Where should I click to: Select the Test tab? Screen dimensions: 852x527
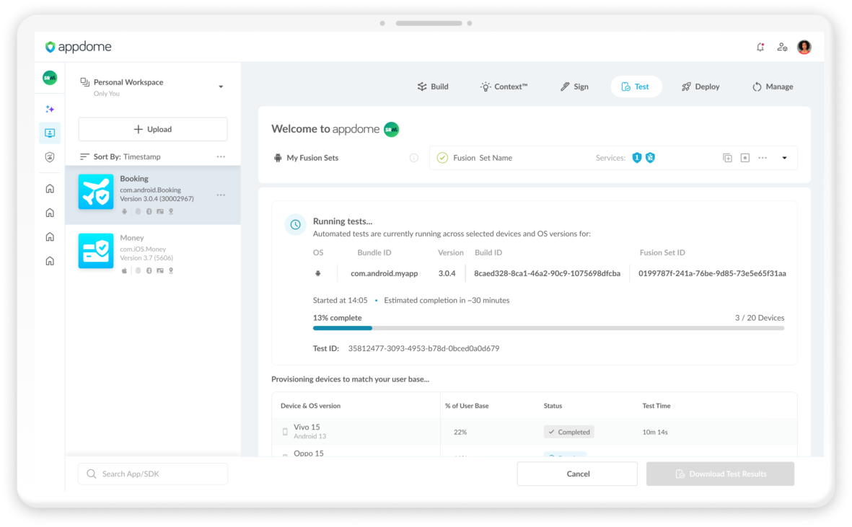(x=636, y=87)
